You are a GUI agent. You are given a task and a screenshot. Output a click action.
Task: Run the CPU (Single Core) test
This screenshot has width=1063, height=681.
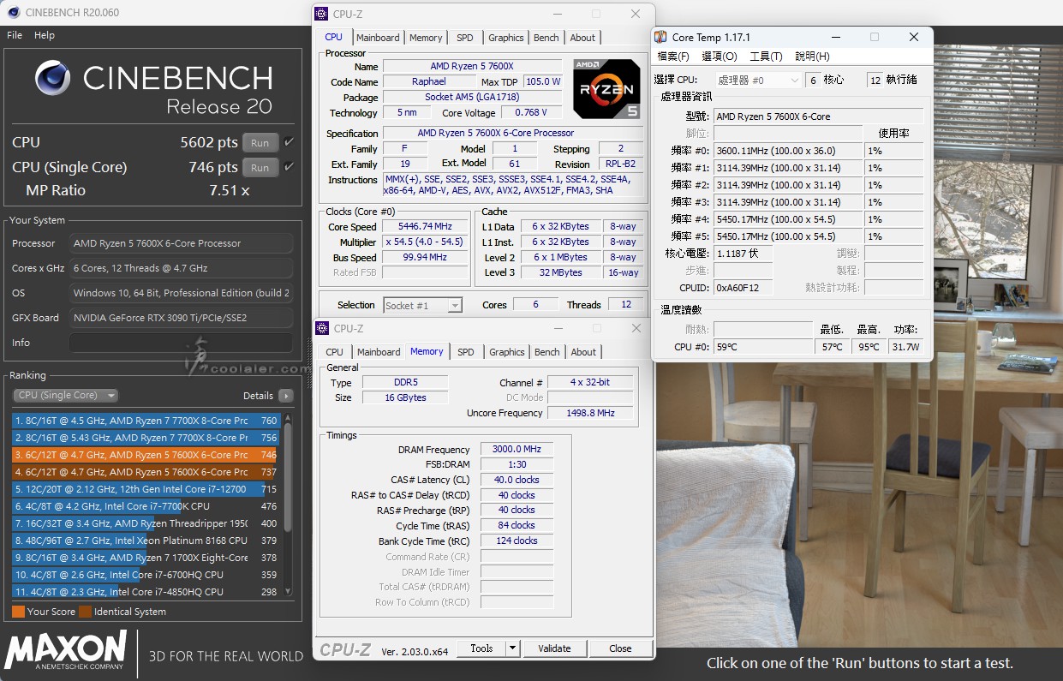[260, 168]
